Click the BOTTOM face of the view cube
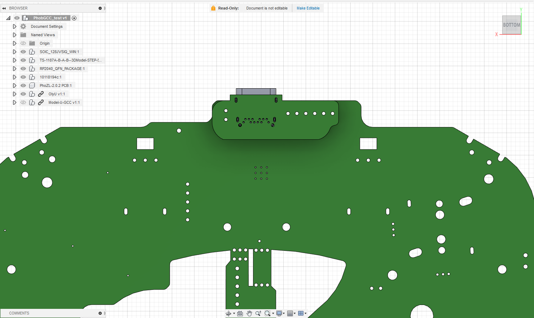Screen dimensions: 534x318 point(511,25)
